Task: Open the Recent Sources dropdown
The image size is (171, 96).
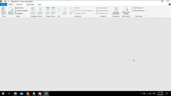Action: pyautogui.click(x=139, y=11)
